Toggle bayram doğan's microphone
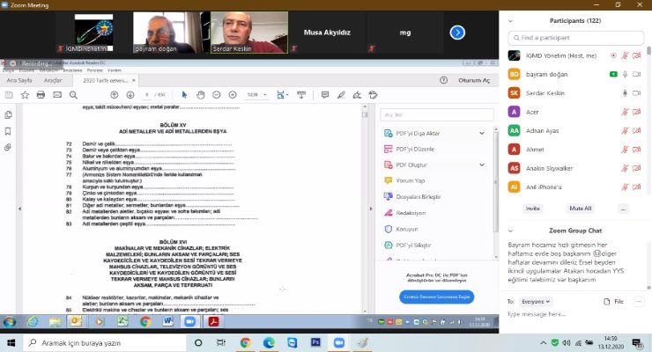This screenshot has height=352, width=652. [625, 74]
